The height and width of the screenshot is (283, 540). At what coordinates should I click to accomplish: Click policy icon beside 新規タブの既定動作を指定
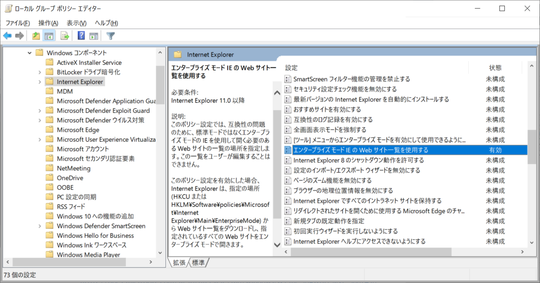pos(288,221)
